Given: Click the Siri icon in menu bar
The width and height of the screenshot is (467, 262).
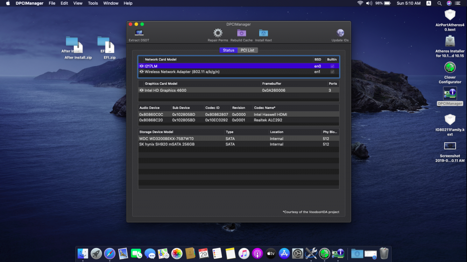Looking at the screenshot, I should [449, 3].
